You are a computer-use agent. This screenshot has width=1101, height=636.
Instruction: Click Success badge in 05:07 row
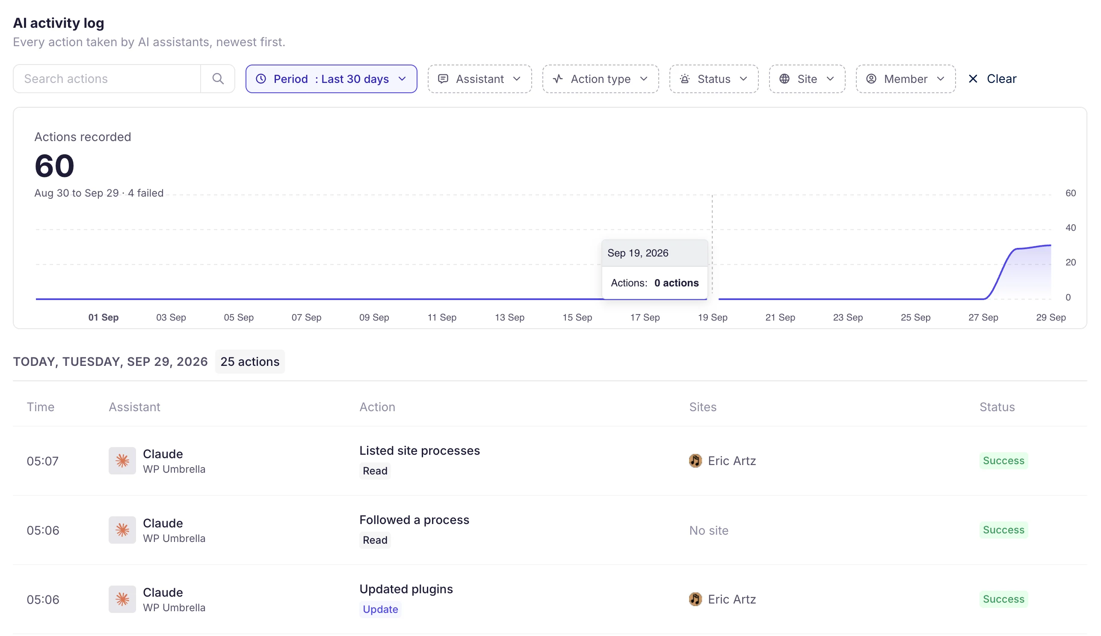pyautogui.click(x=1003, y=460)
